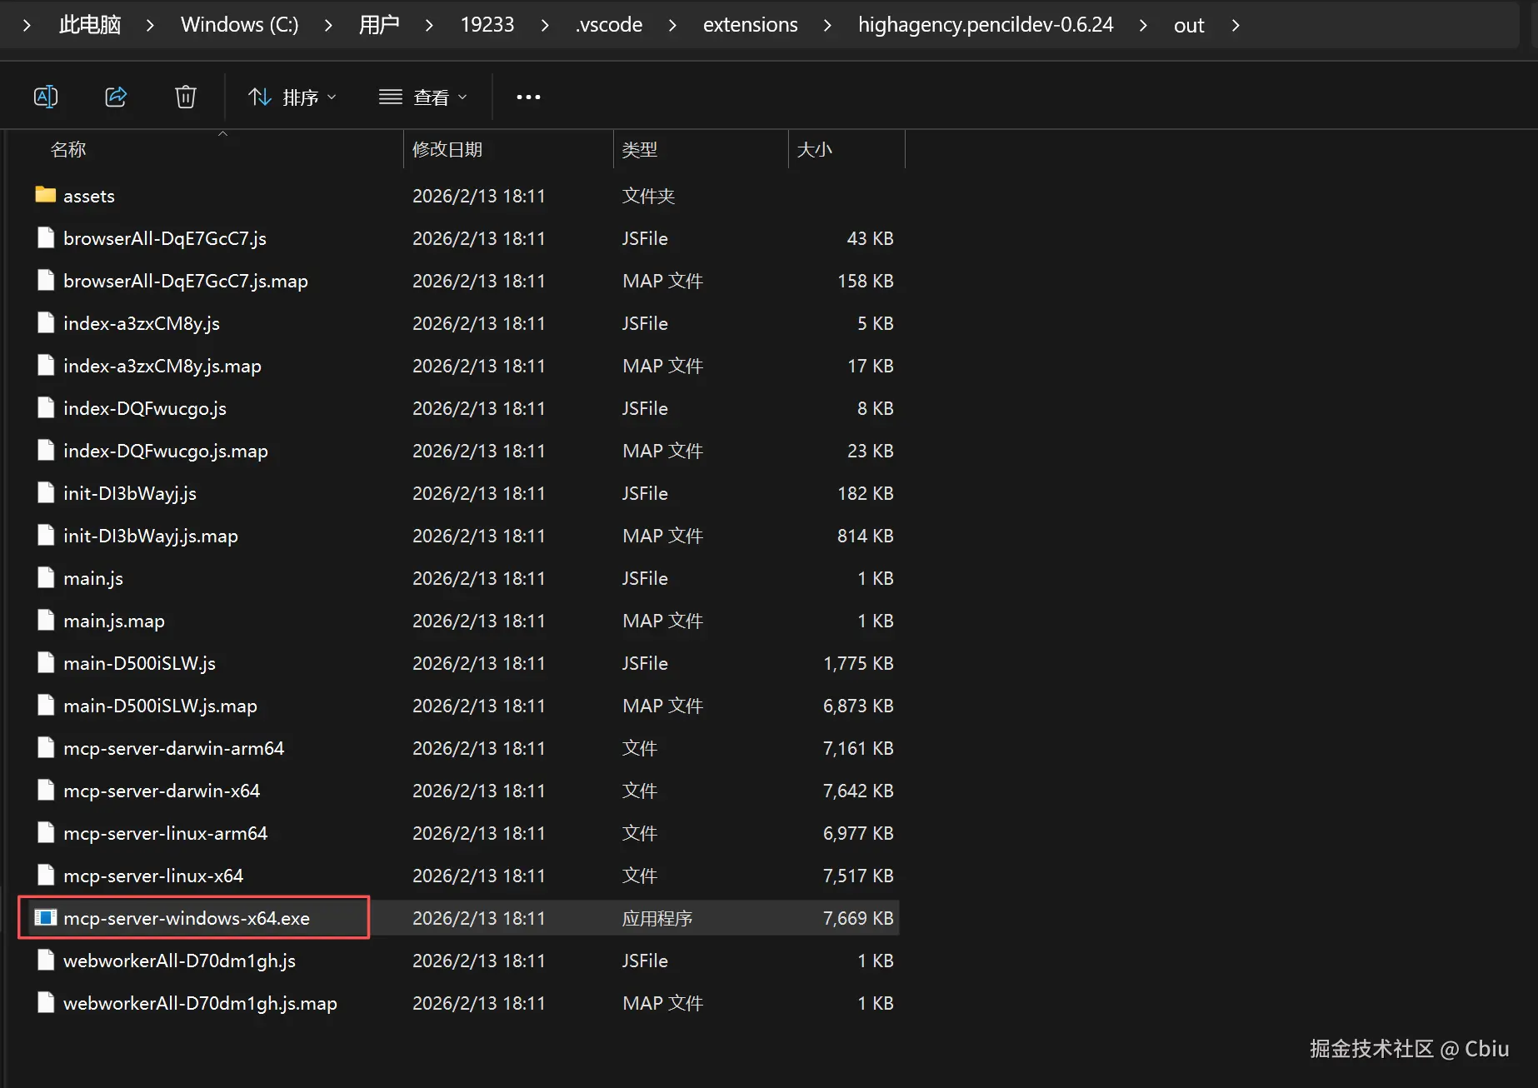Viewport: 1538px width, 1088px height.
Task: Click the Delete trash can icon
Action: pos(186,97)
